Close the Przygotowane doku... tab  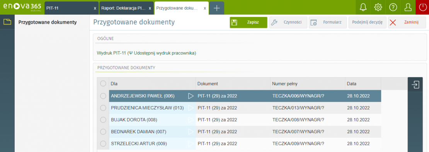pos(205,8)
